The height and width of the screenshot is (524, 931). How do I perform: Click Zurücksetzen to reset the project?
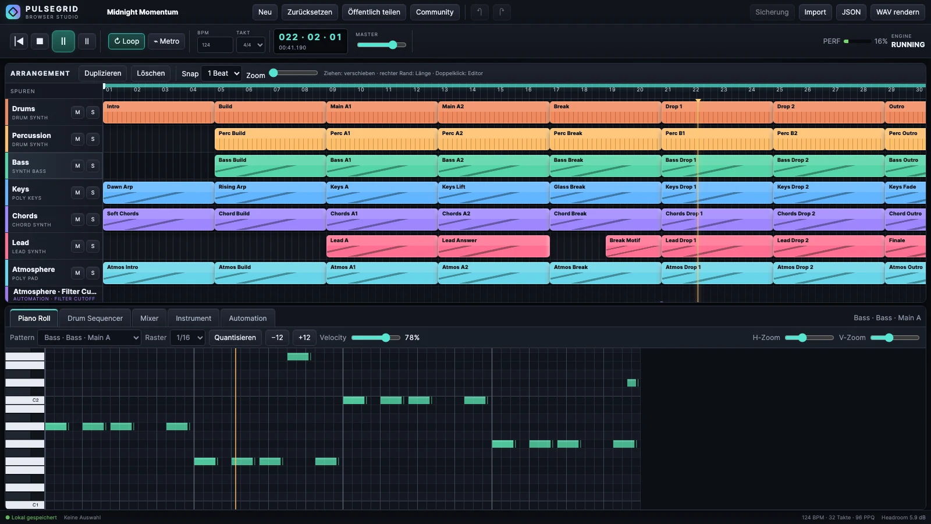click(310, 12)
